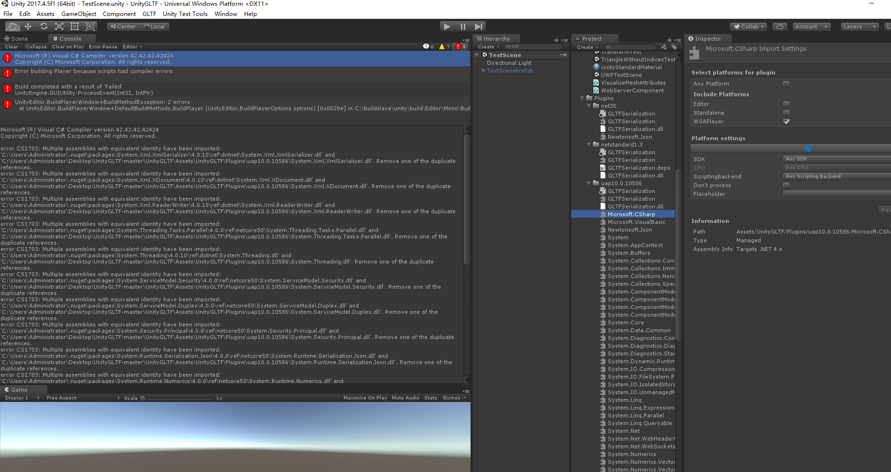Uncheck the WSAPlayer platform

tap(786, 121)
